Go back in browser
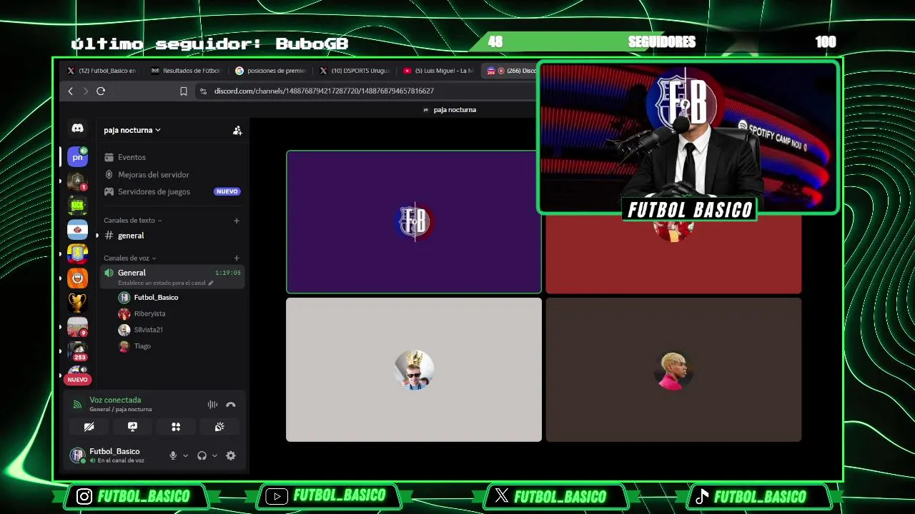Image resolution: width=915 pixels, height=514 pixels. click(x=70, y=91)
